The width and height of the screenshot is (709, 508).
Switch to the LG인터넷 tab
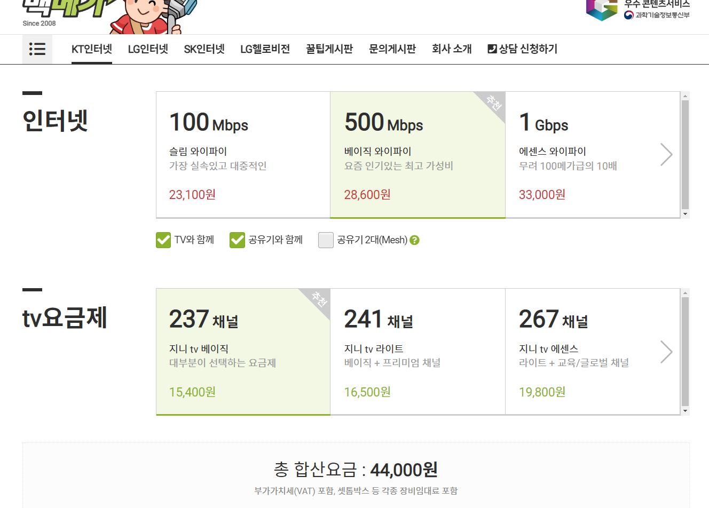click(x=148, y=49)
